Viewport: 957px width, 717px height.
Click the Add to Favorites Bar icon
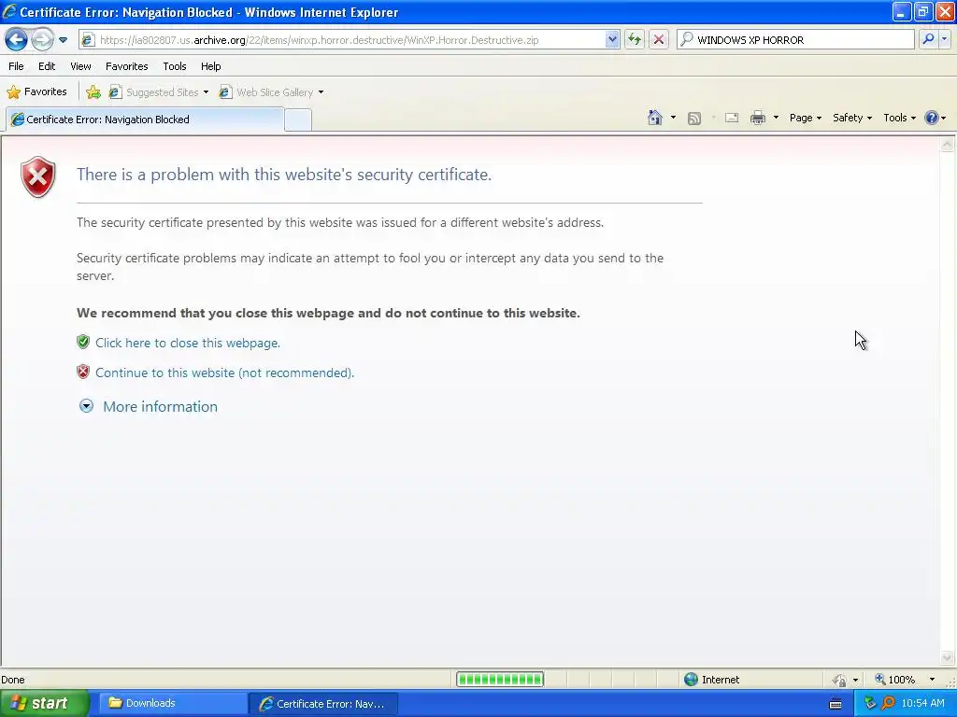pyautogui.click(x=93, y=92)
